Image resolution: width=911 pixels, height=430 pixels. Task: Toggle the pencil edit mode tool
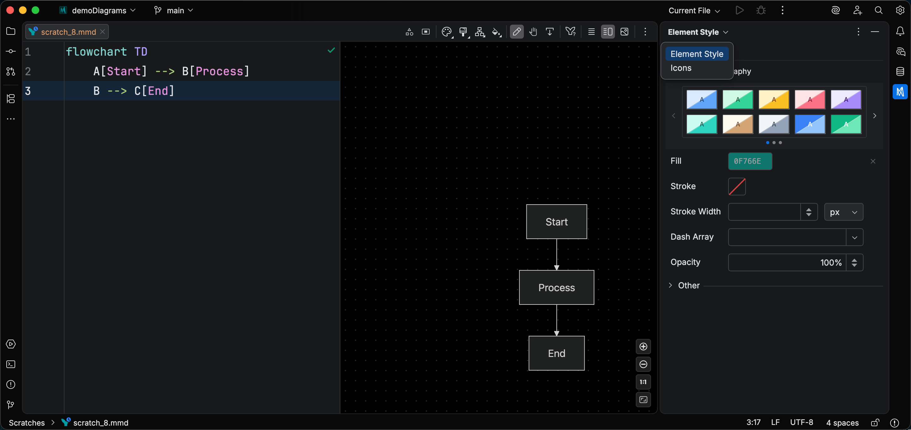coord(517,32)
